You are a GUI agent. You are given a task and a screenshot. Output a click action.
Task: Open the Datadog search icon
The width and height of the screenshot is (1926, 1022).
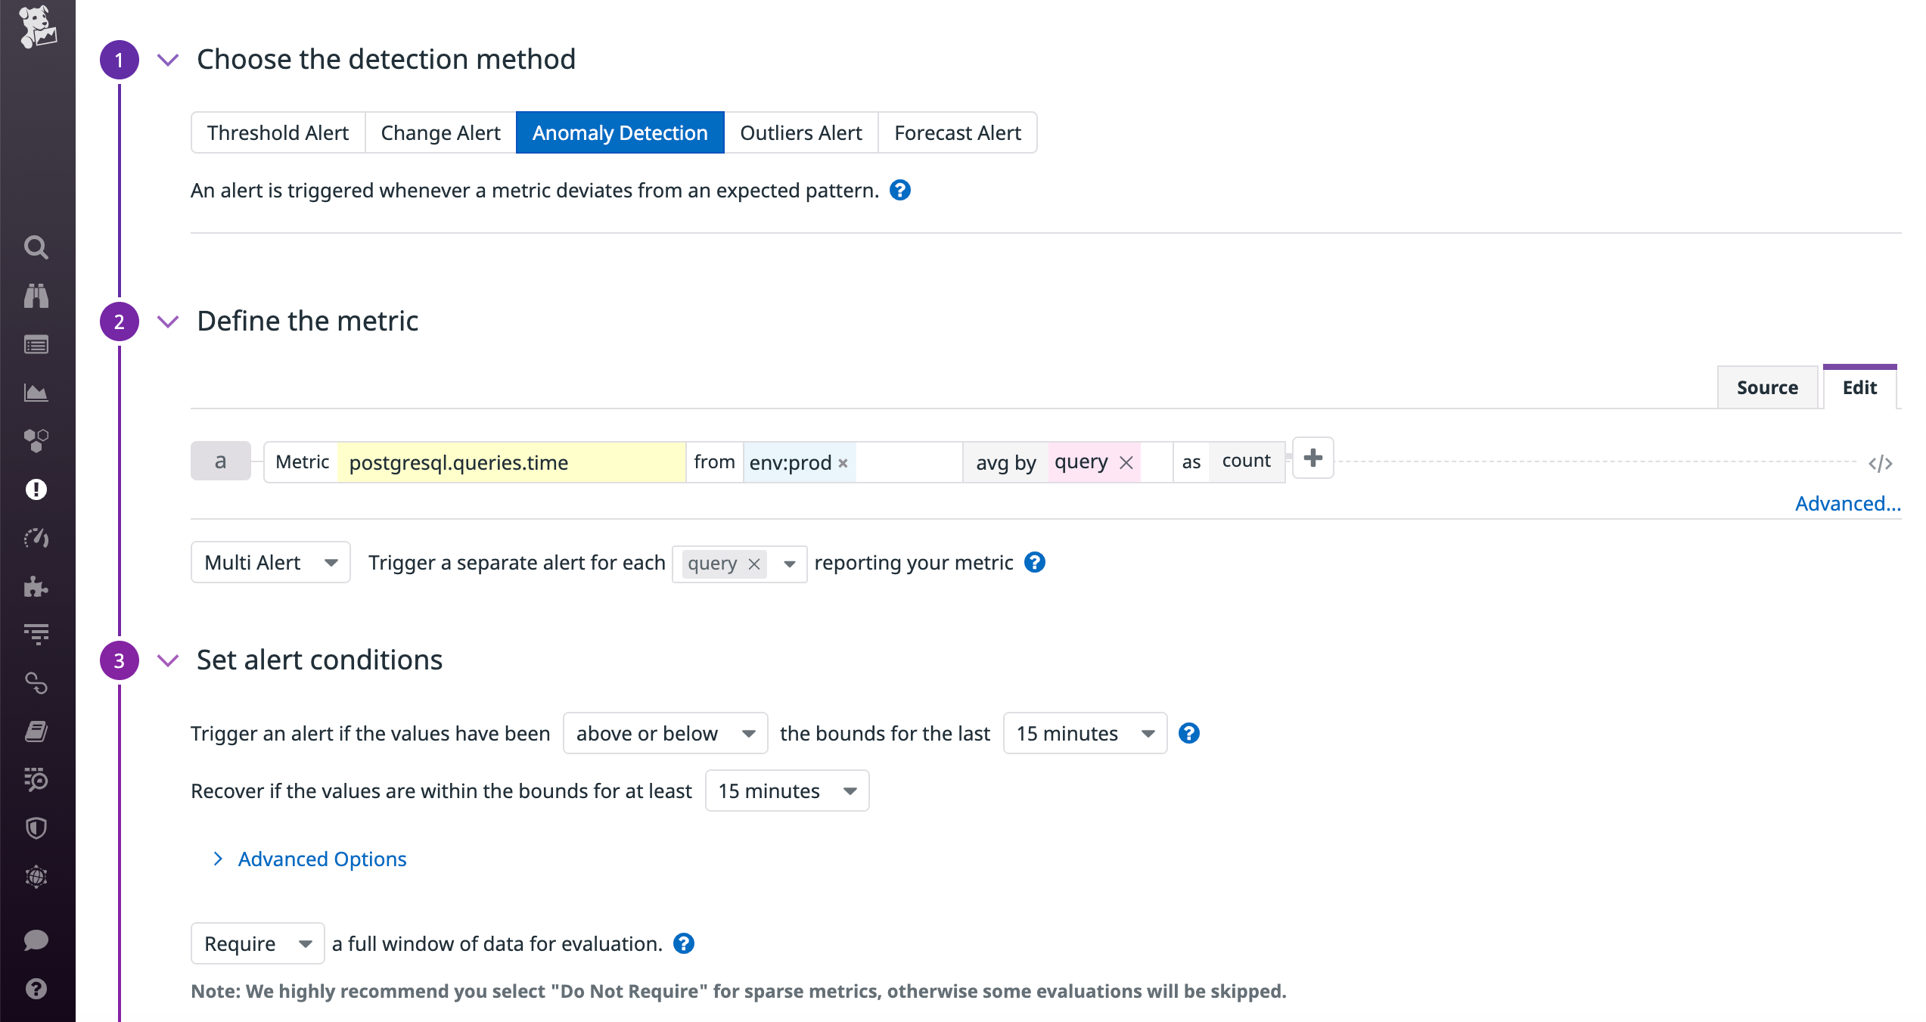36,247
